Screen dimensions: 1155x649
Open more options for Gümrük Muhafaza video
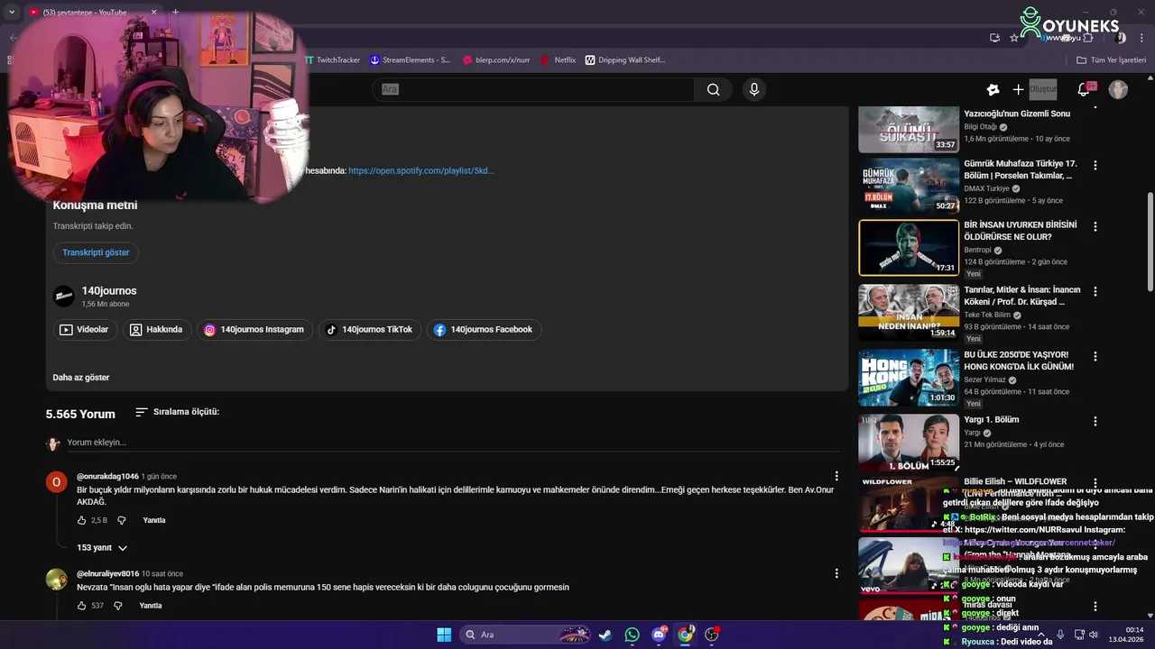pos(1095,166)
